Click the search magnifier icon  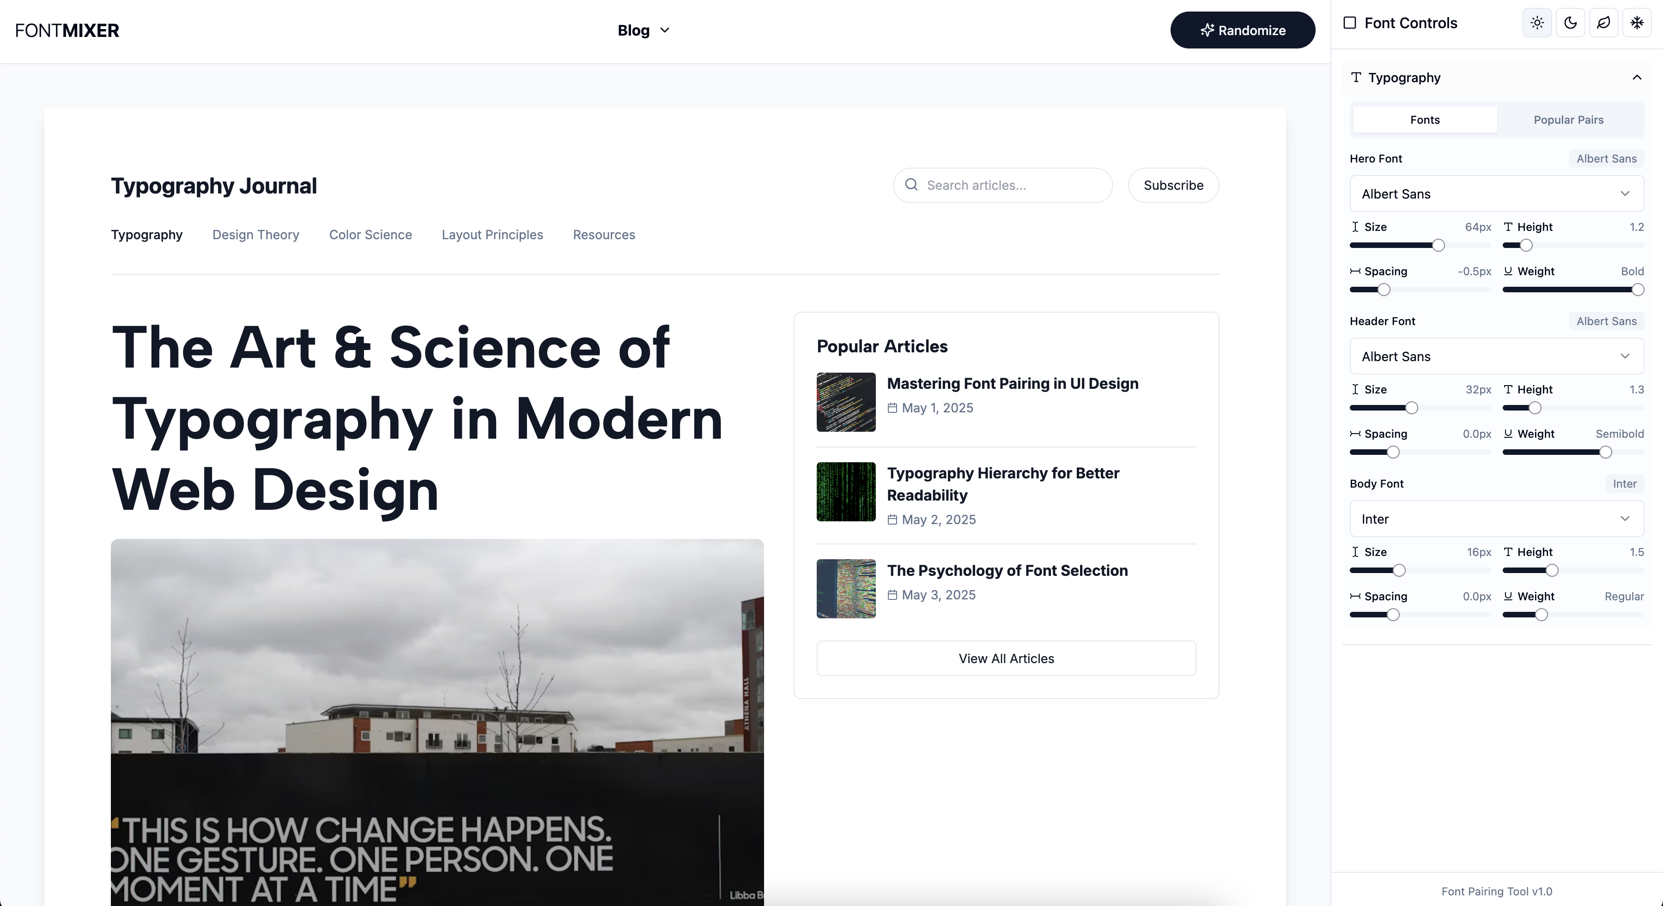click(911, 185)
